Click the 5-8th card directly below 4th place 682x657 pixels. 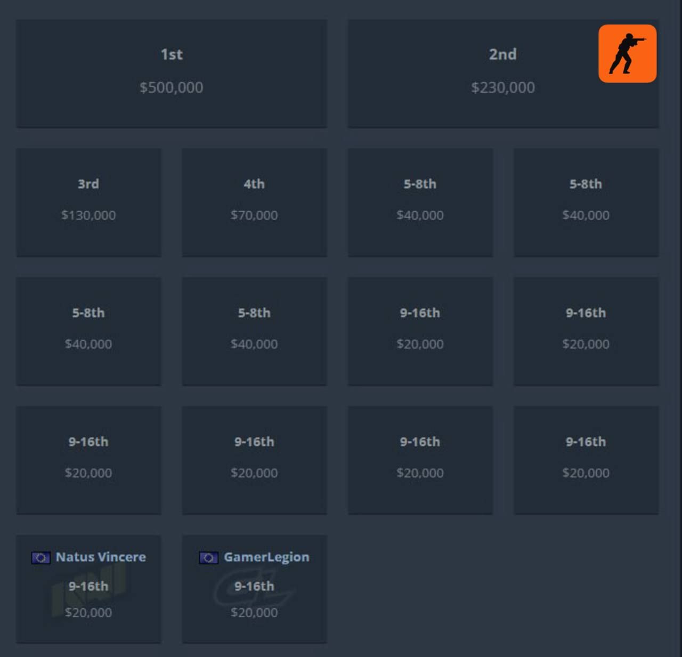pos(254,331)
